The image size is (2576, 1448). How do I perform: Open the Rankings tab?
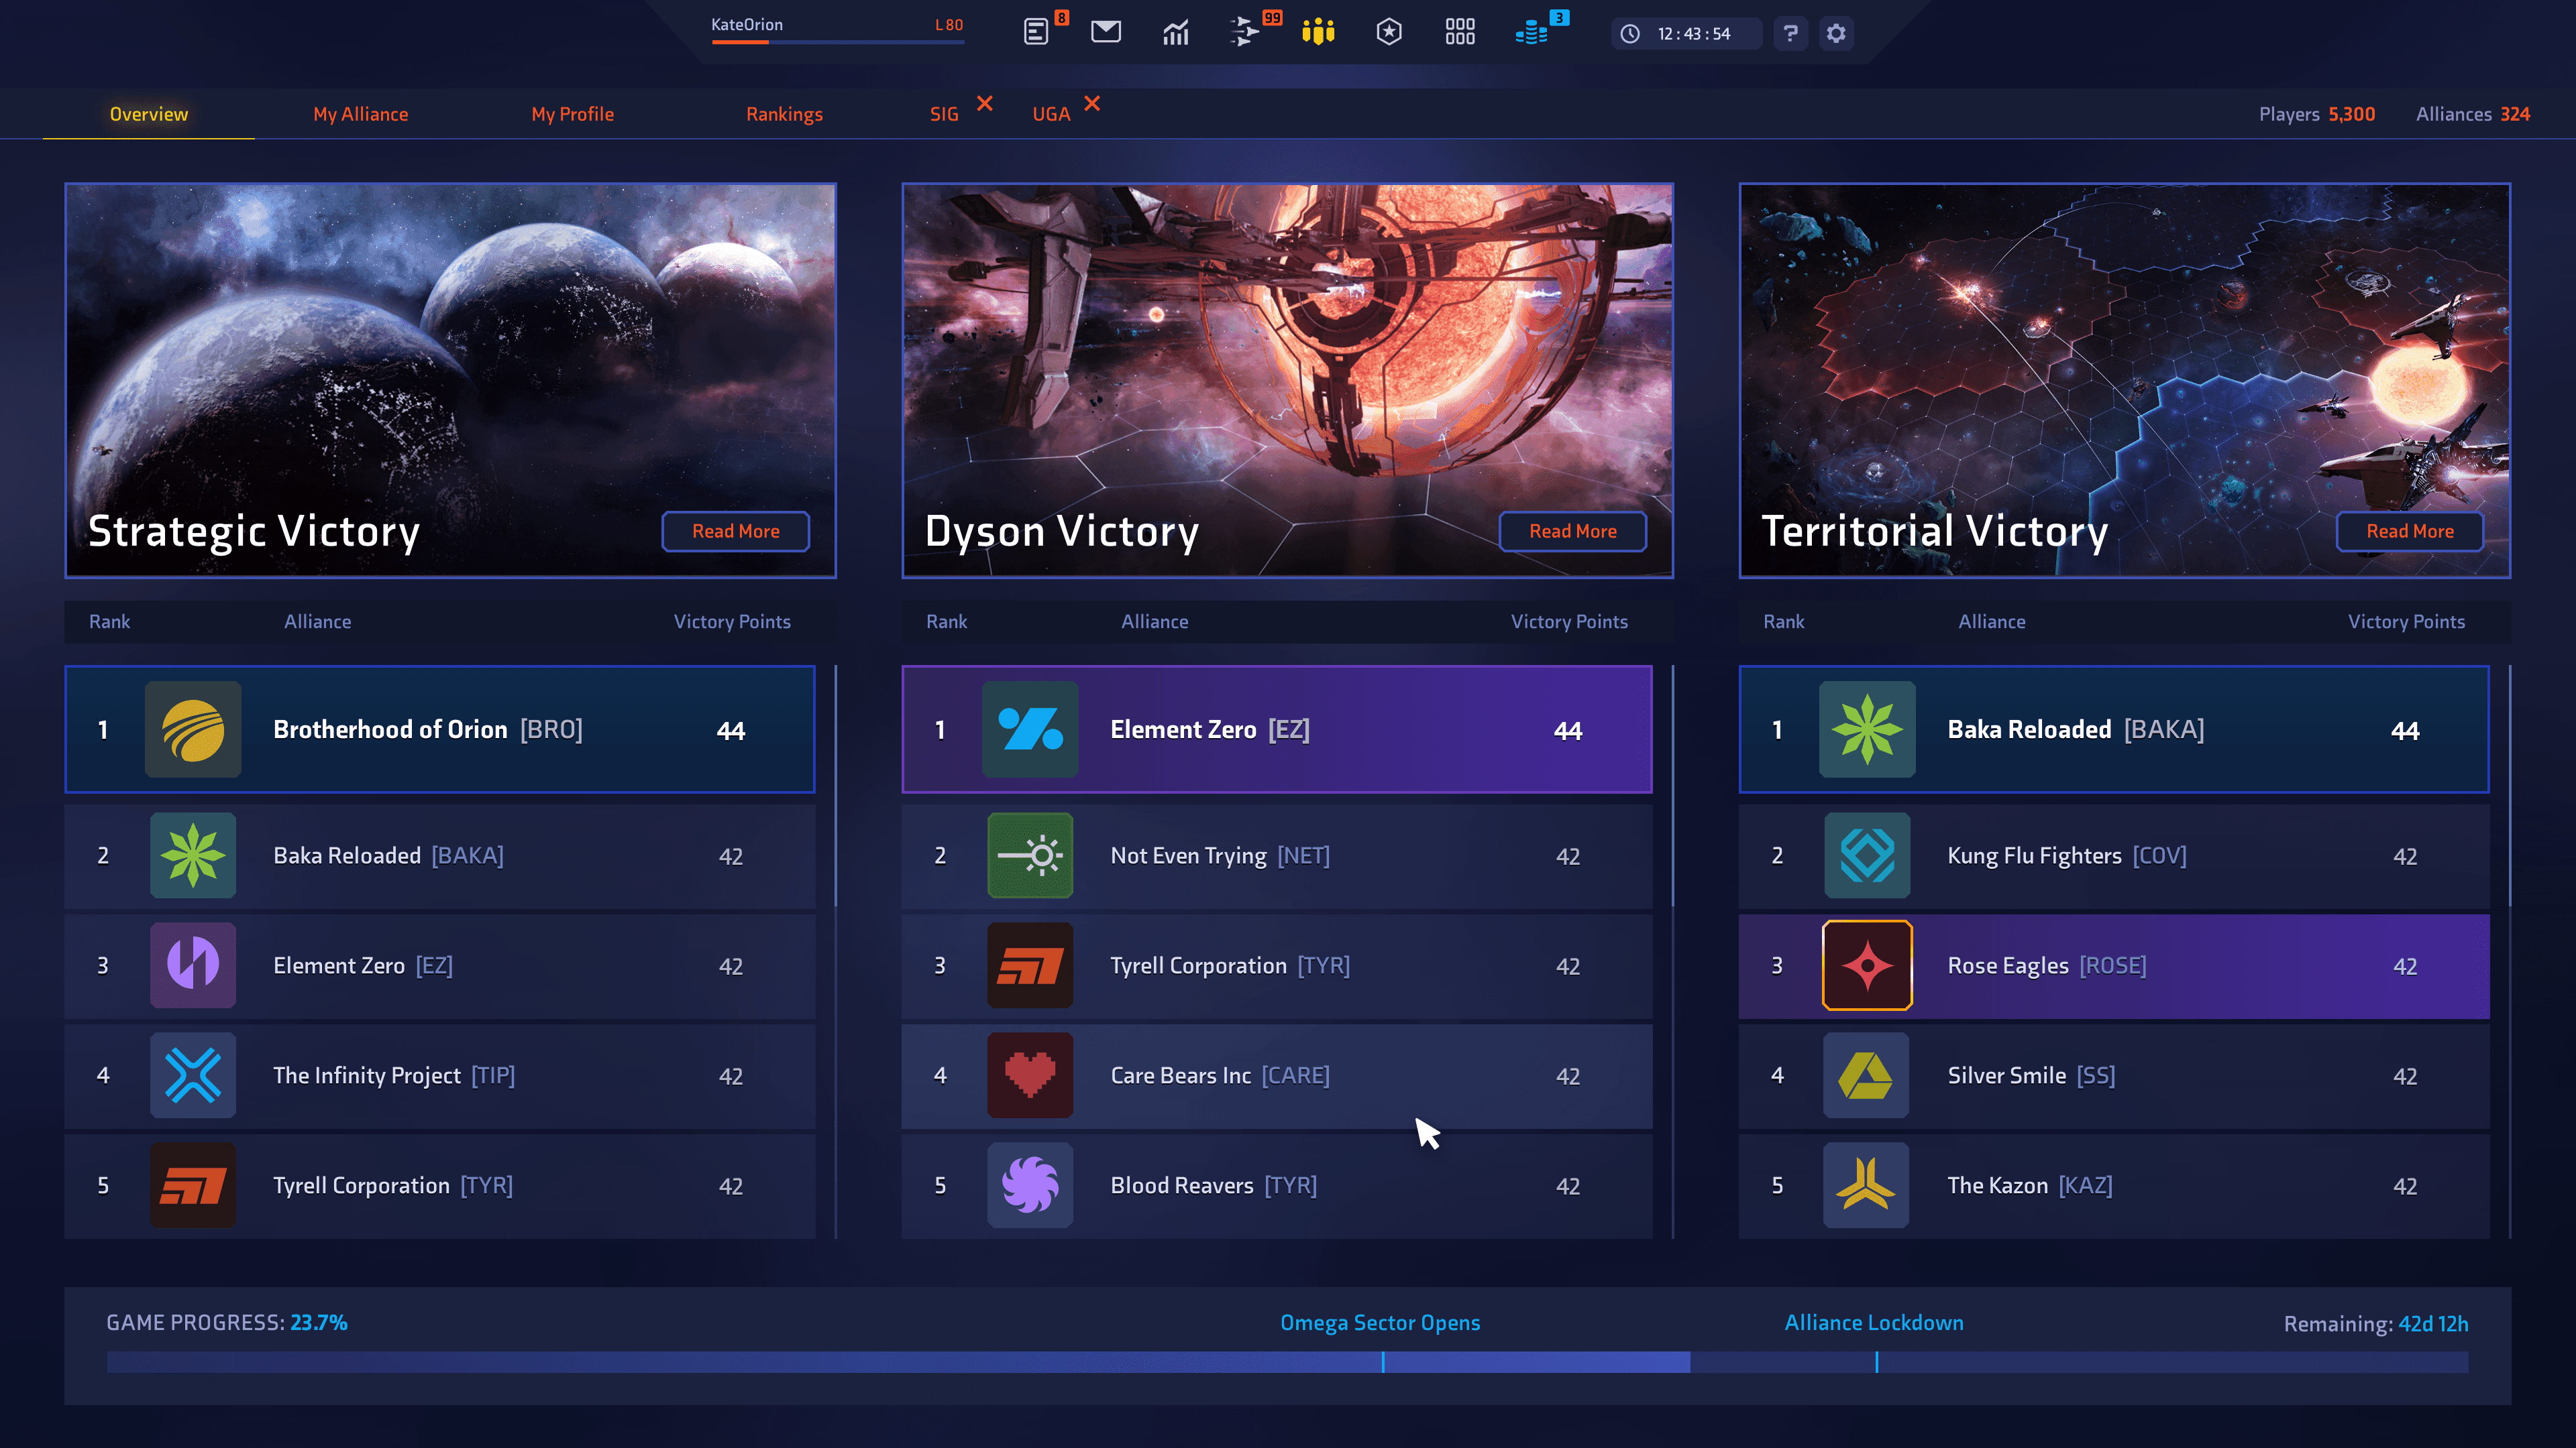(785, 114)
